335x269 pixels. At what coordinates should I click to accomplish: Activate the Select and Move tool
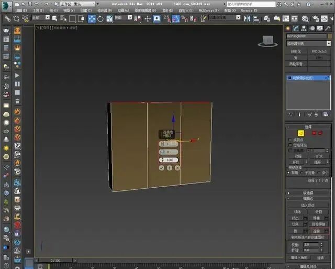(x=92, y=19)
